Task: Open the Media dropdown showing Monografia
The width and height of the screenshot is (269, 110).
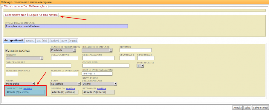Action: (x=20, y=84)
